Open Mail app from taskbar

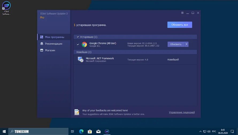tap(98, 131)
